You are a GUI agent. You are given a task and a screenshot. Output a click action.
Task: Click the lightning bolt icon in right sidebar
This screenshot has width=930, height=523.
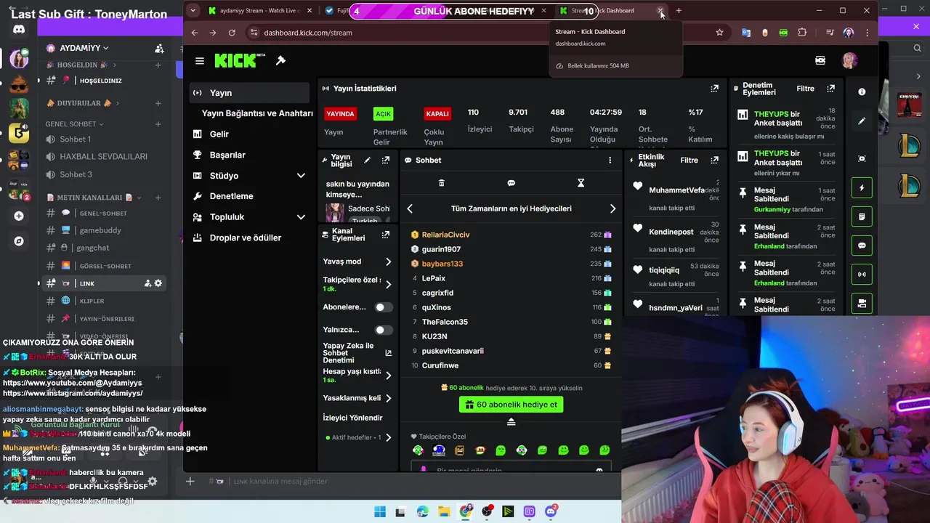862,188
